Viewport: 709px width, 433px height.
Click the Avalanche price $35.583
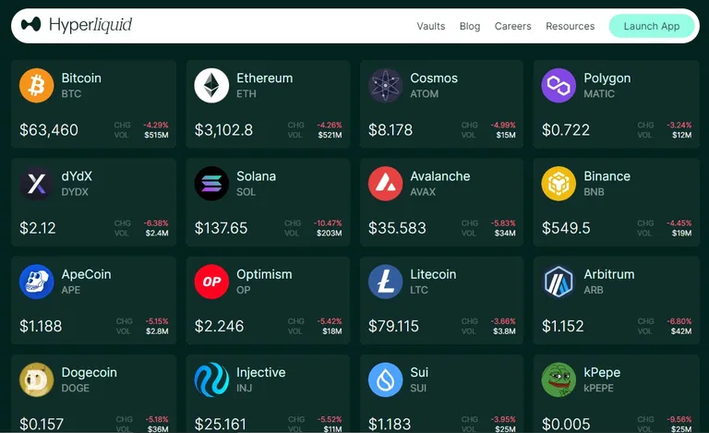point(397,228)
